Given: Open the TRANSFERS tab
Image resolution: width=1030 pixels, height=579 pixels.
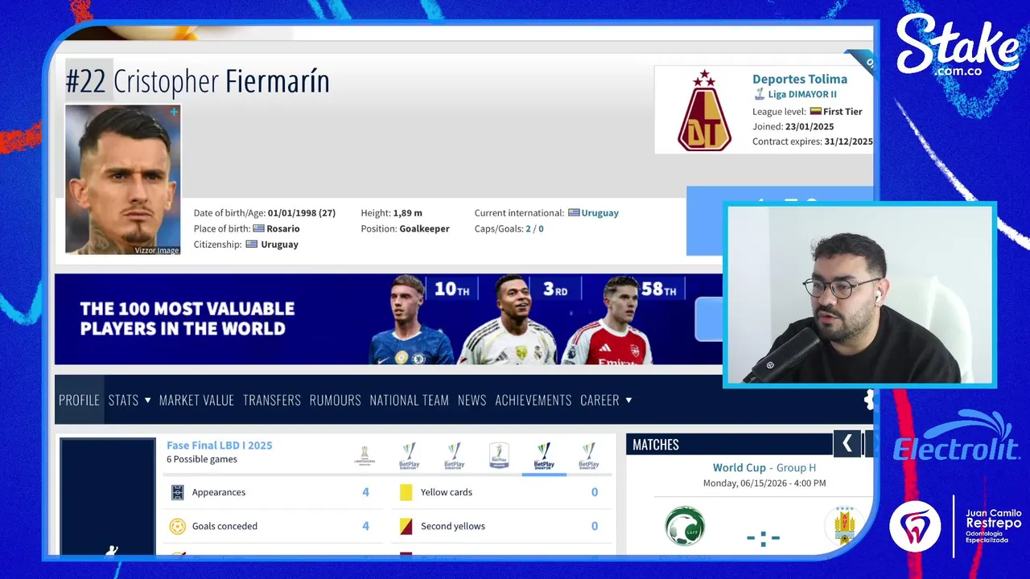Looking at the screenshot, I should [272, 400].
